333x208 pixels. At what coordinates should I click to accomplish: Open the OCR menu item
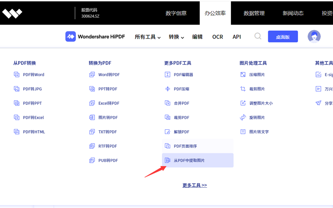click(x=217, y=37)
